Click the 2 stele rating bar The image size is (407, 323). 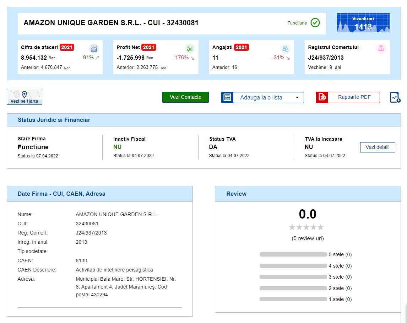pyautogui.click(x=293, y=288)
